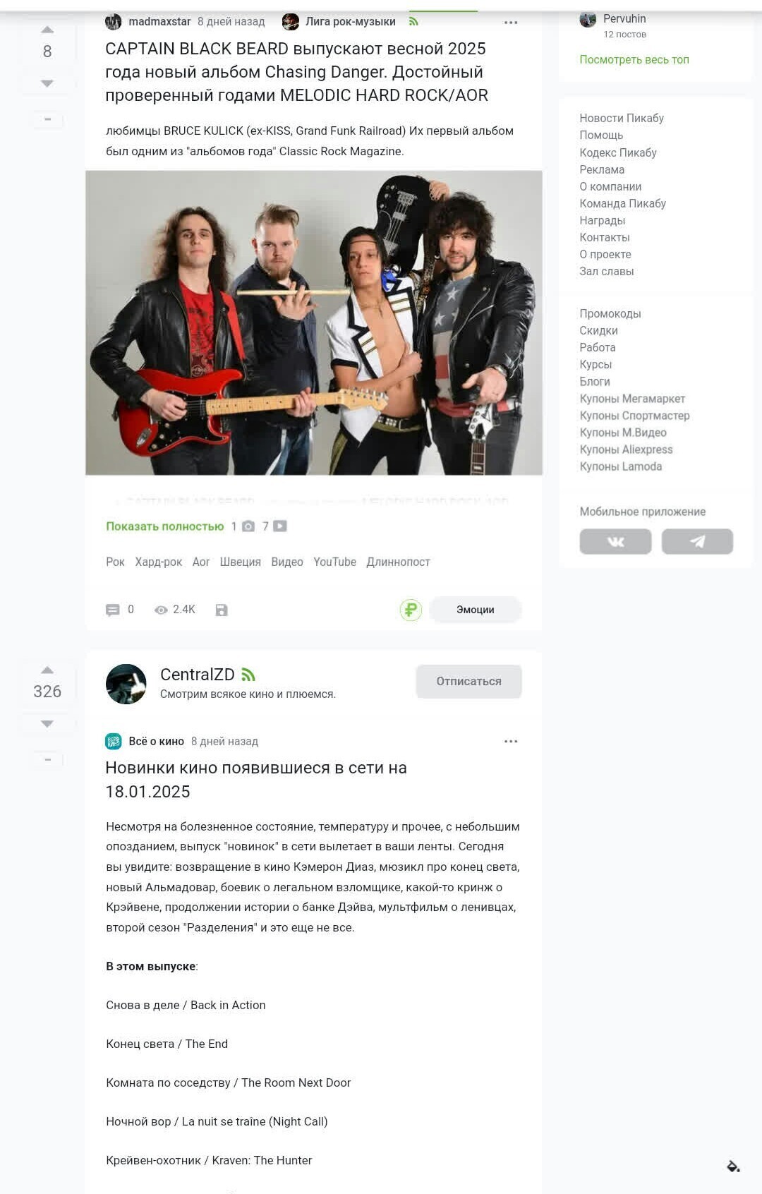Open the Telegram mobile app button
This screenshot has width=762, height=1194.
point(697,541)
